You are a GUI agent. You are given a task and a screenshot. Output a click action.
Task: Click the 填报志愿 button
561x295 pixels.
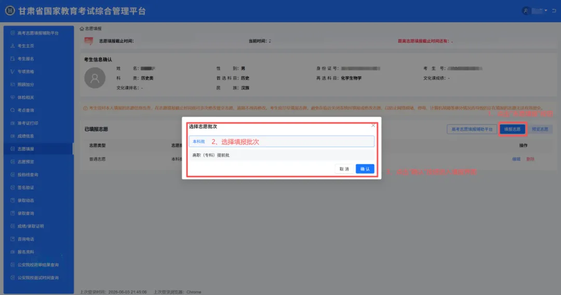[512, 129]
